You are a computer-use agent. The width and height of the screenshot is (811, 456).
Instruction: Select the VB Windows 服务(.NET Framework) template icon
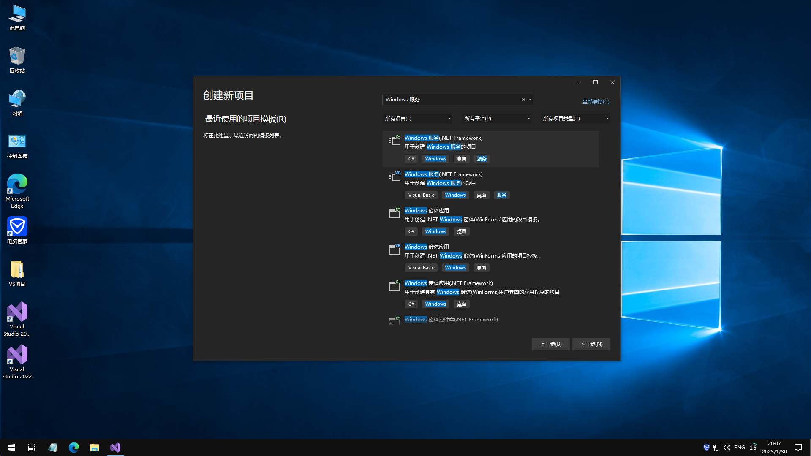point(395,176)
